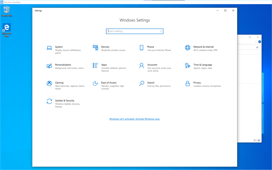Image resolution: width=272 pixels, height=170 pixels.
Task: Click 'Wi-Fi, airplane mode, VPN' description
Action: point(205,50)
